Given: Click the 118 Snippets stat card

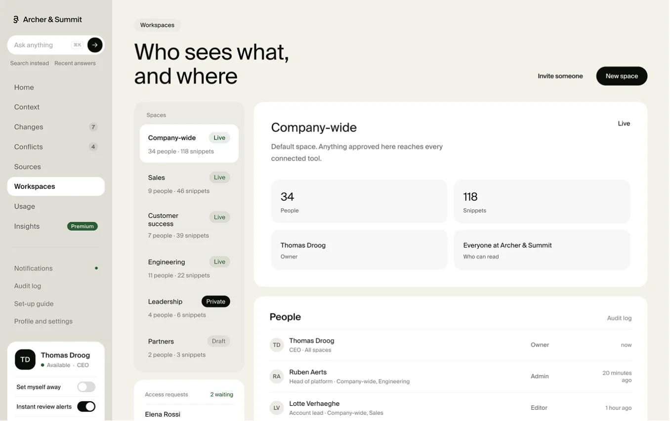Looking at the screenshot, I should pyautogui.click(x=542, y=202).
